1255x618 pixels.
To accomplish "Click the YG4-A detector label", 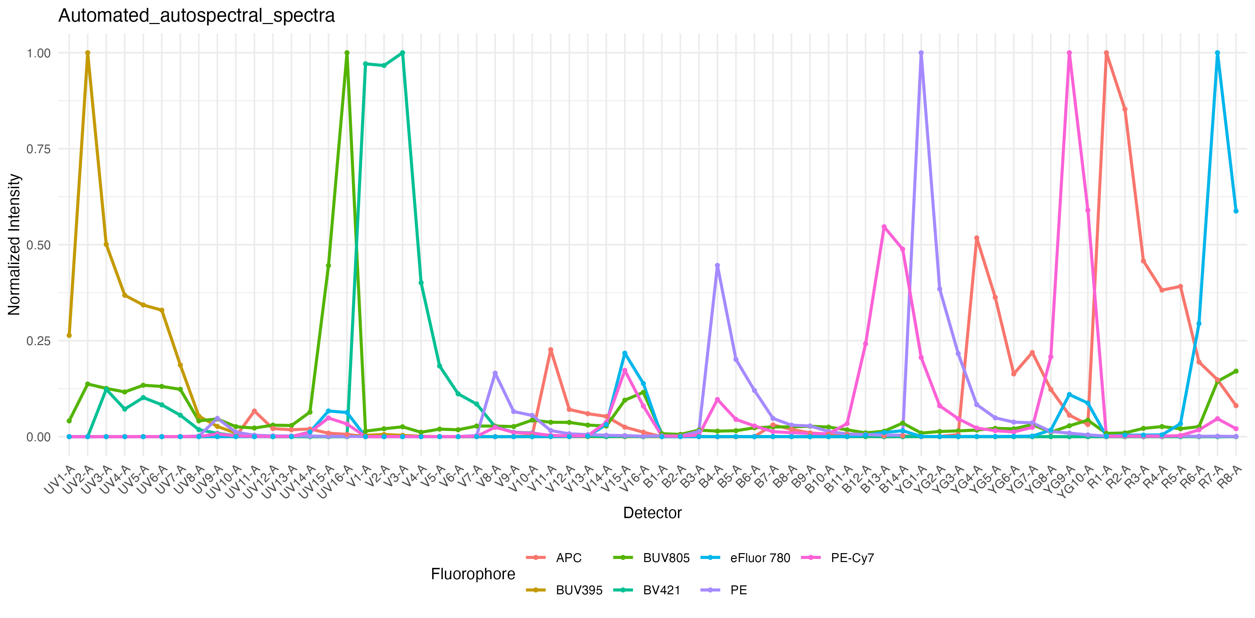I will pyautogui.click(x=967, y=479).
